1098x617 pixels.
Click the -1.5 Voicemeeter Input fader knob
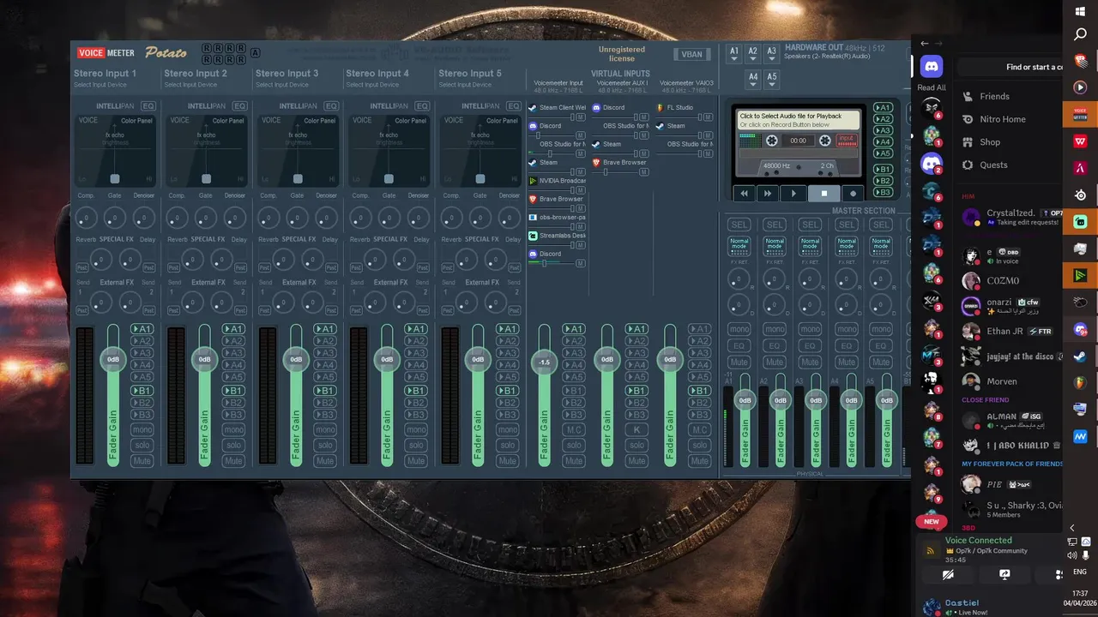click(544, 362)
